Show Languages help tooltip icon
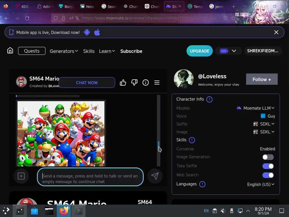The image size is (289, 217). tap(202, 184)
